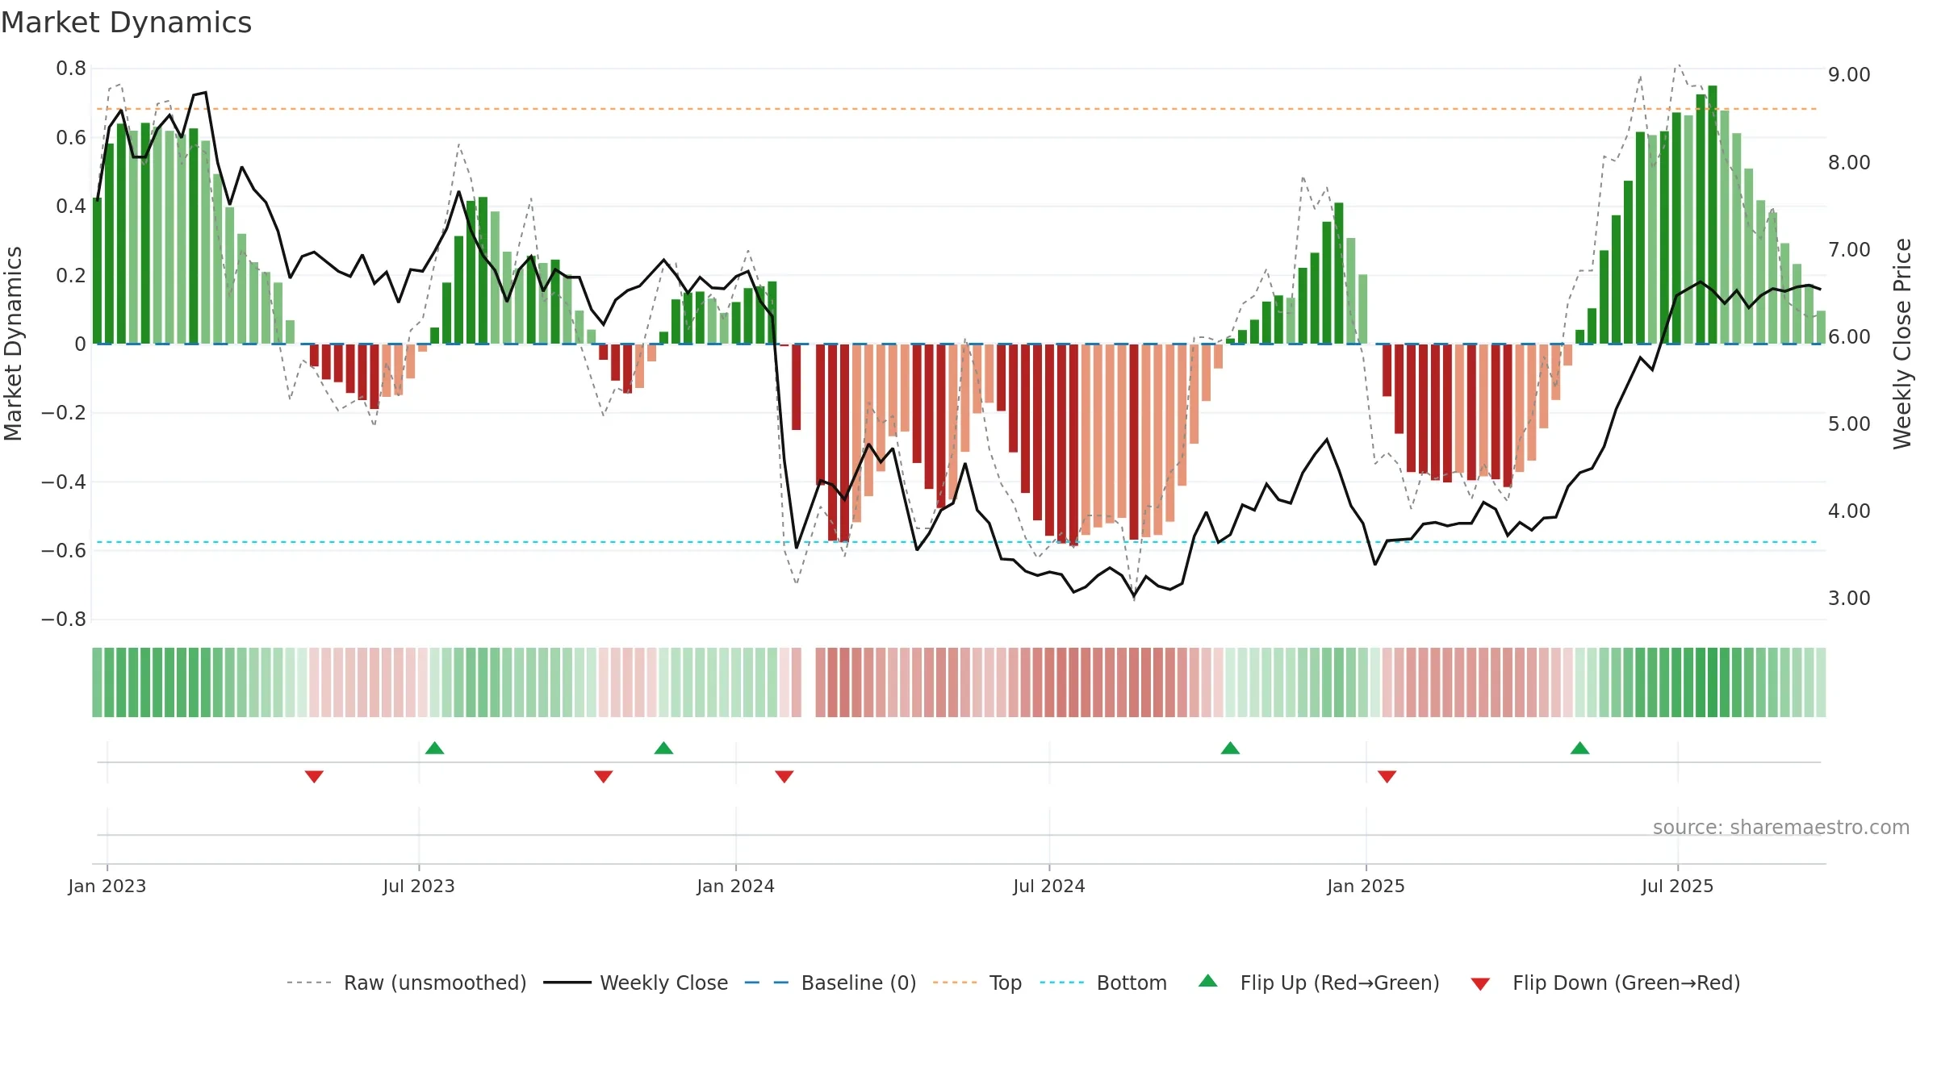Click the Market Dynamics chart title
The height and width of the screenshot is (1089, 1937).
(x=126, y=23)
